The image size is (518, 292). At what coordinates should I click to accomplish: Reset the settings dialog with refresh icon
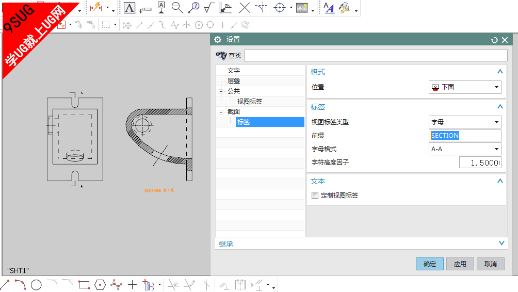494,40
